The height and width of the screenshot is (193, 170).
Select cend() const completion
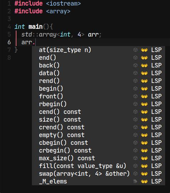[98, 112]
